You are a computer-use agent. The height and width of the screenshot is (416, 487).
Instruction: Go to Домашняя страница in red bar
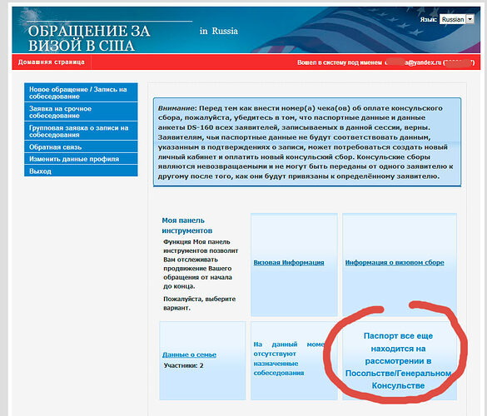click(x=52, y=62)
